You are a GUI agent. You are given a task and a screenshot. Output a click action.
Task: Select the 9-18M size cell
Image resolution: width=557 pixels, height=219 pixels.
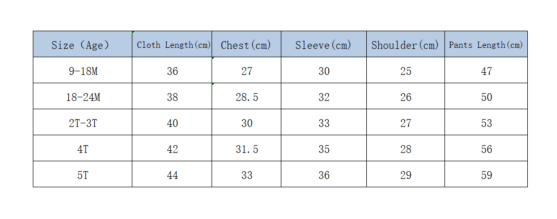[x=82, y=70]
